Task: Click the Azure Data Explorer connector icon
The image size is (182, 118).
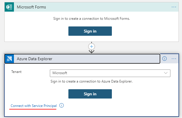Action: (10, 59)
